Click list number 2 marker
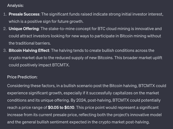 click(x=5, y=29)
